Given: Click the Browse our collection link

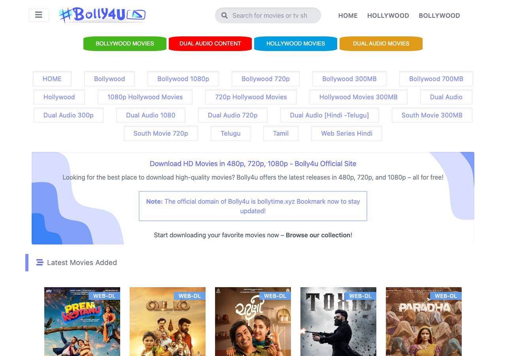Looking at the screenshot, I should (318, 235).
